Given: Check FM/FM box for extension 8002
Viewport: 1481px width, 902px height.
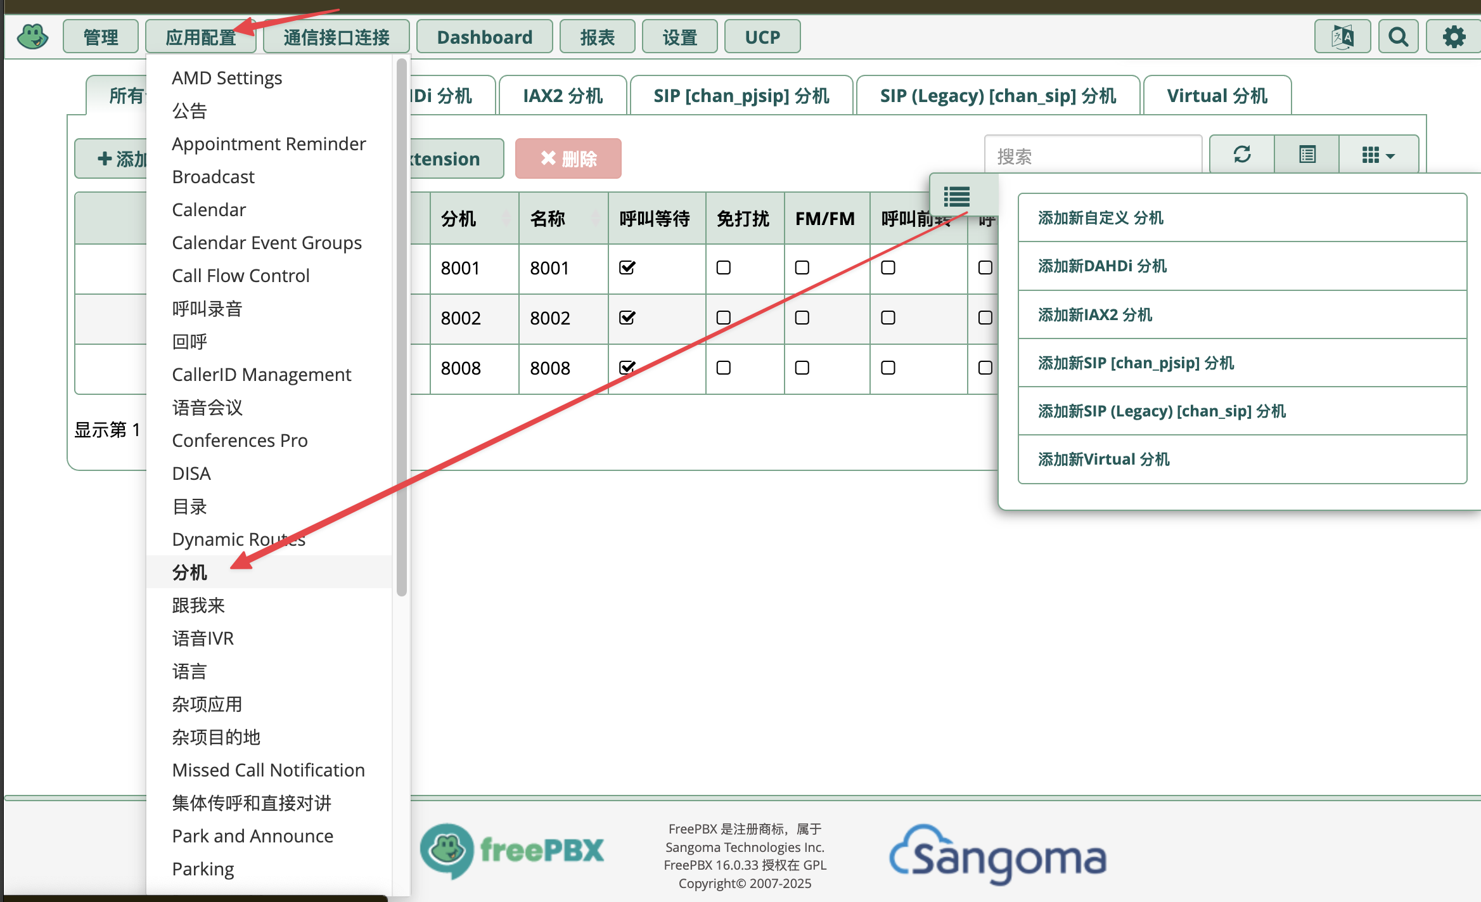Looking at the screenshot, I should [802, 318].
